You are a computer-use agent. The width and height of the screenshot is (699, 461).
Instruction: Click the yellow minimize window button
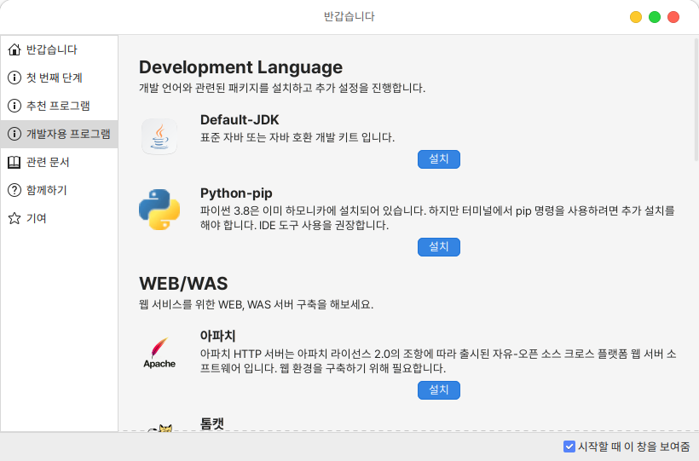[636, 17]
